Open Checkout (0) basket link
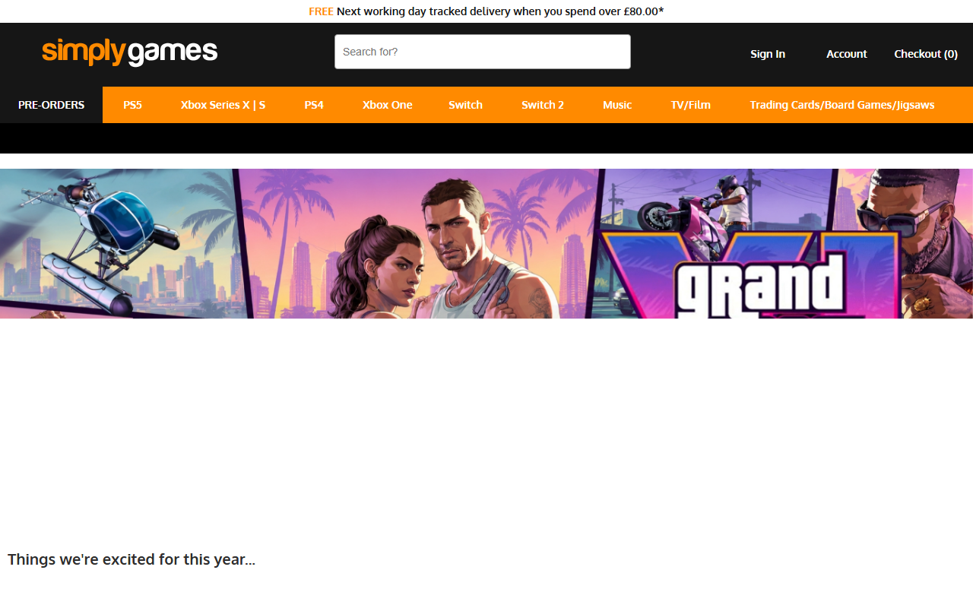The height and width of the screenshot is (608, 973). [x=926, y=54]
